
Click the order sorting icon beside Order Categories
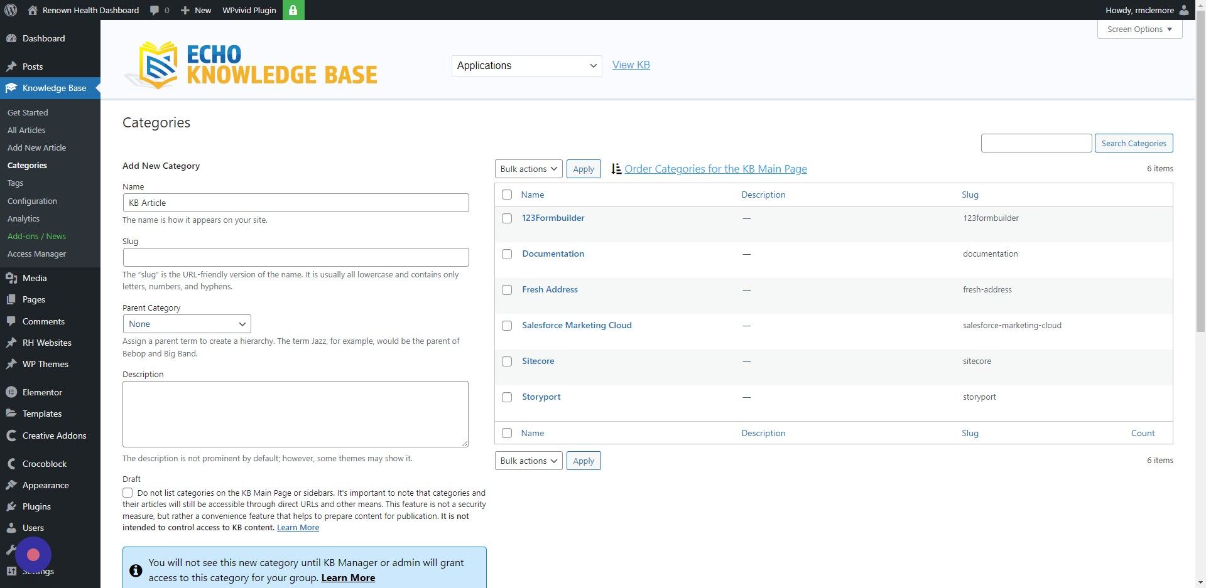point(616,169)
